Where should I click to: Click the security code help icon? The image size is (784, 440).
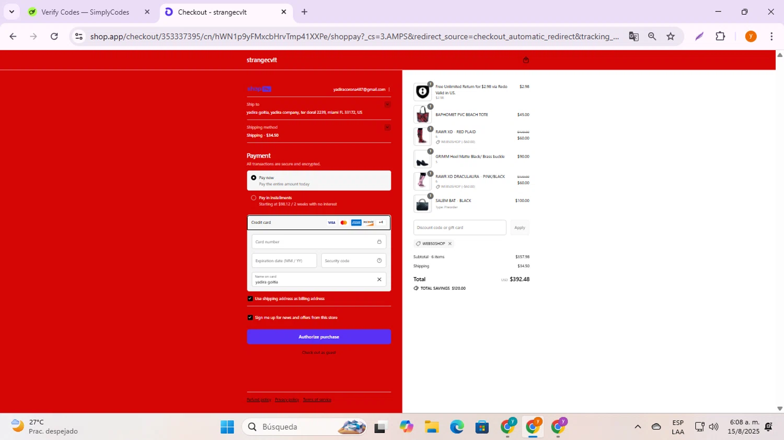[x=379, y=260]
